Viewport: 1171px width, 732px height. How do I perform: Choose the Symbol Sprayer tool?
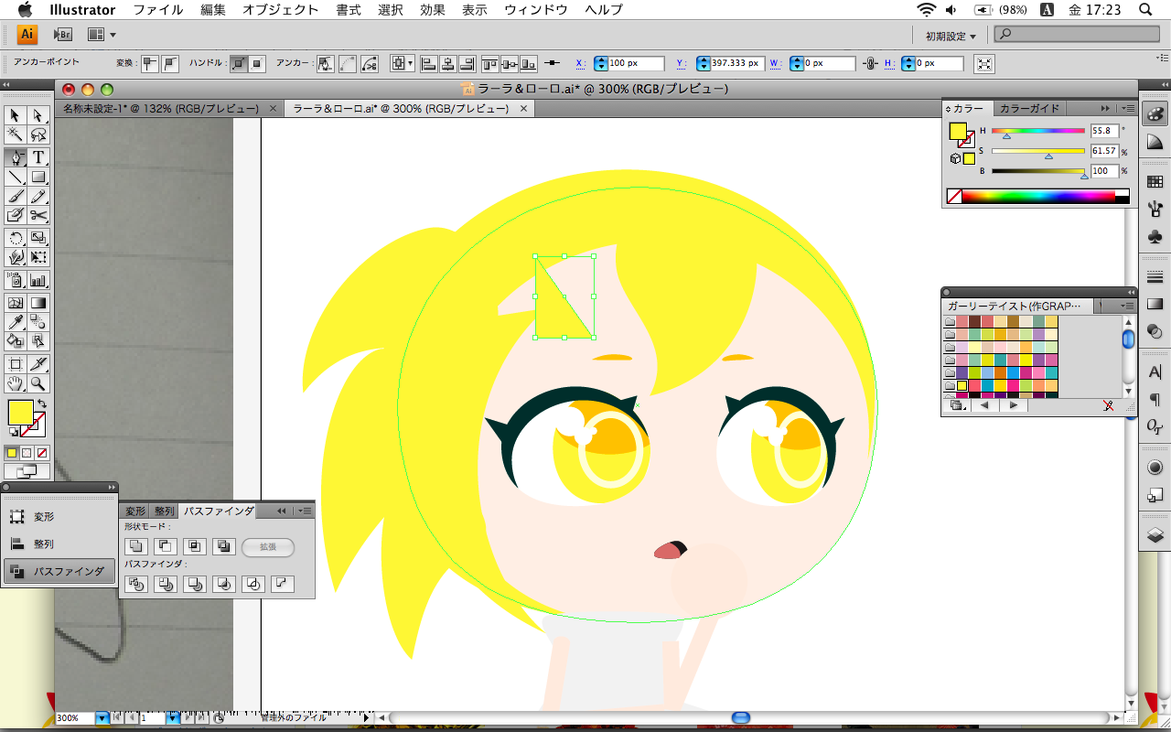pyautogui.click(x=16, y=281)
